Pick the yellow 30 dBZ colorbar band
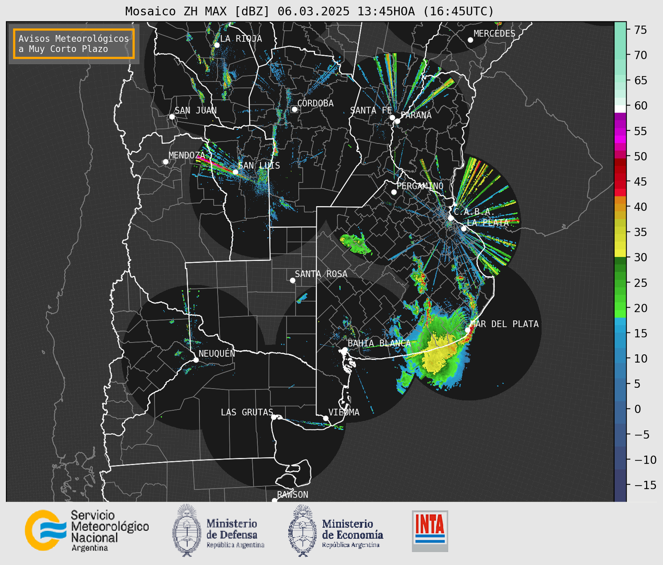The width and height of the screenshot is (663, 565). [x=620, y=253]
